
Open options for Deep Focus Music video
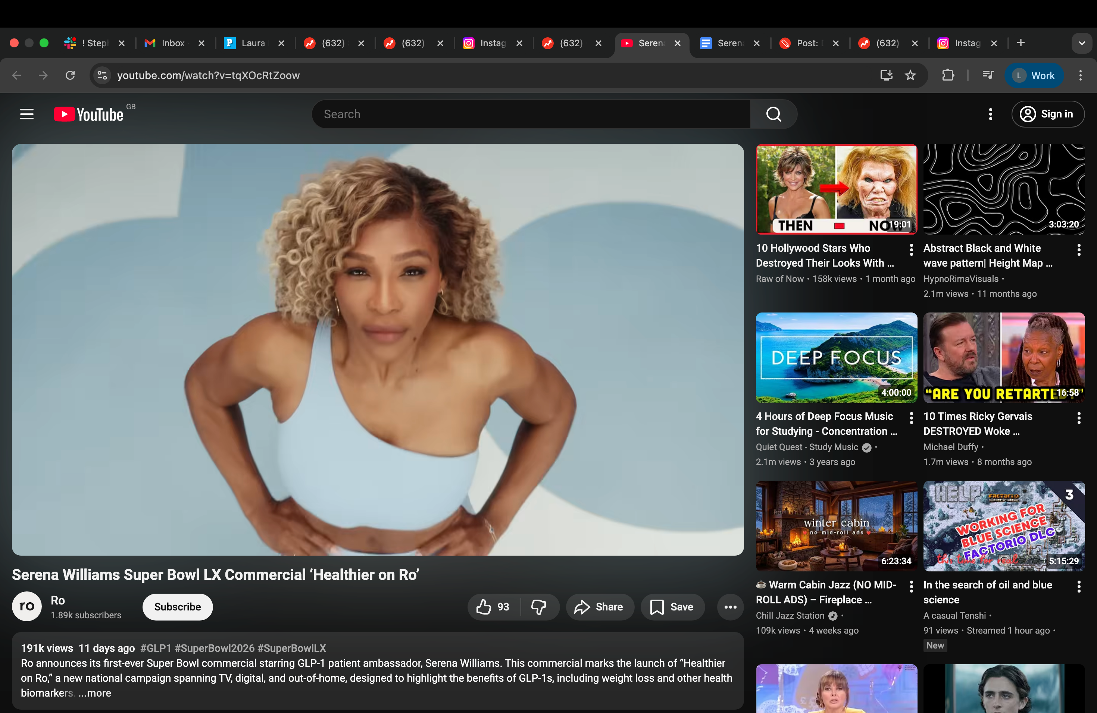911,418
